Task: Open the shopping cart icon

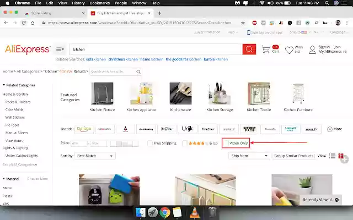Action: tap(266, 50)
